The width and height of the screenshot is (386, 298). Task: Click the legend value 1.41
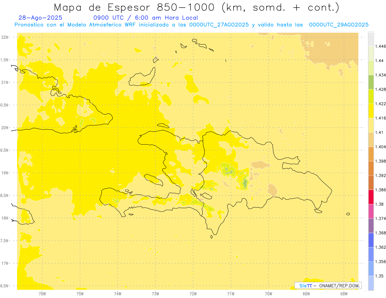coord(379,132)
